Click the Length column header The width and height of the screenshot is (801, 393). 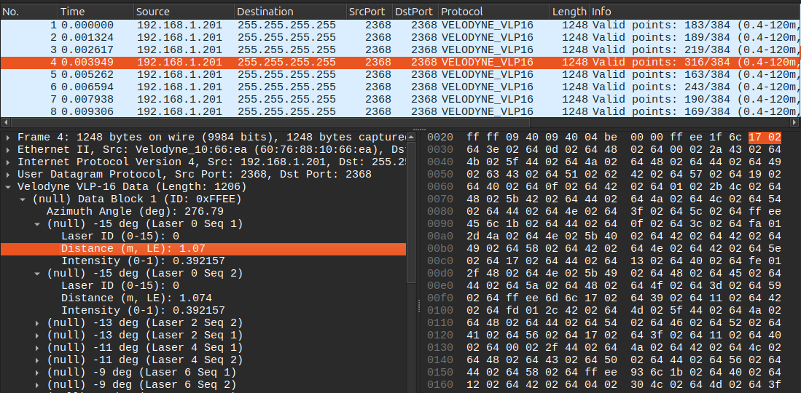coord(570,11)
